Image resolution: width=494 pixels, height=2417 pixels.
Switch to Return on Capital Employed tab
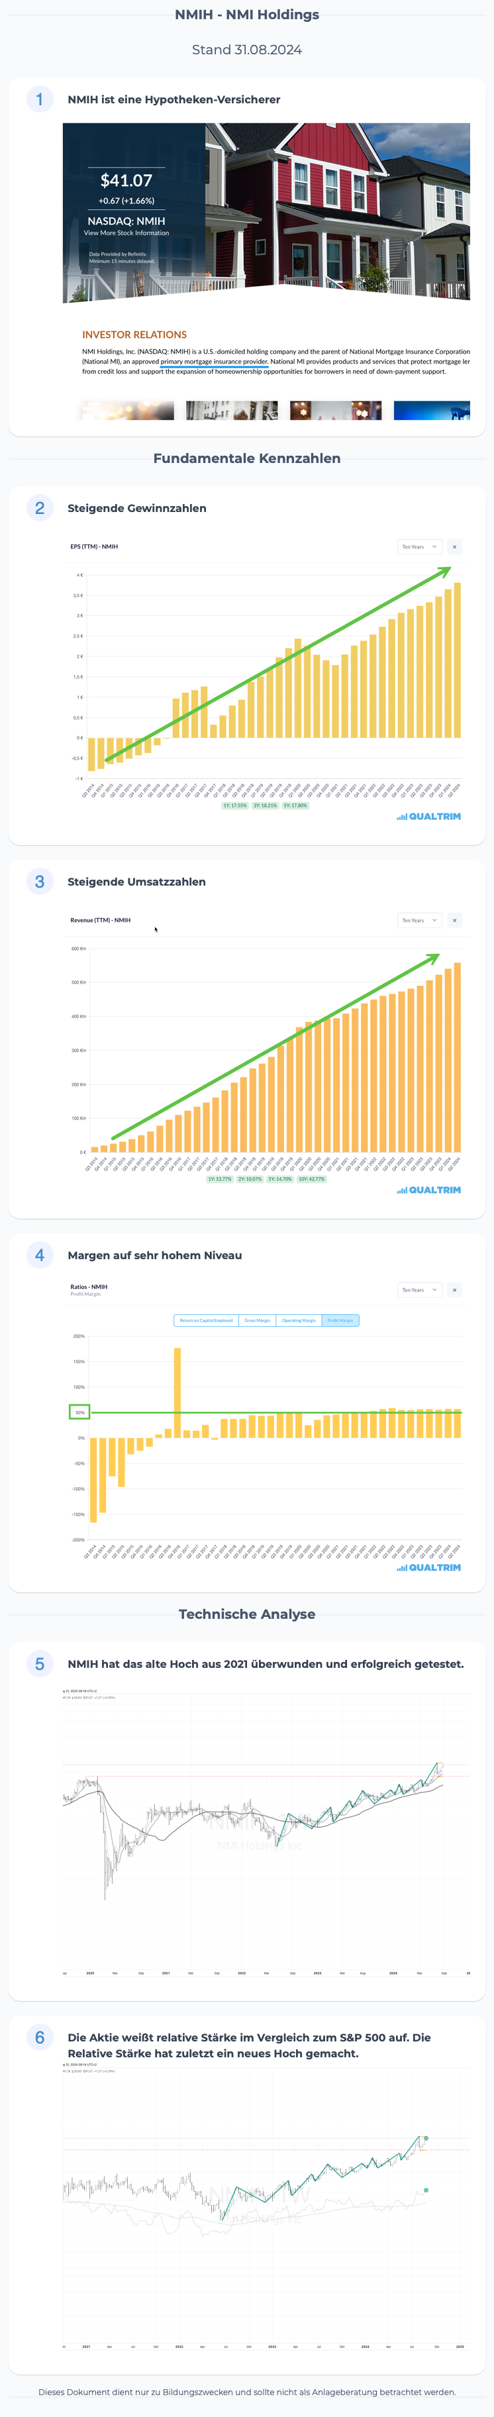[206, 1320]
